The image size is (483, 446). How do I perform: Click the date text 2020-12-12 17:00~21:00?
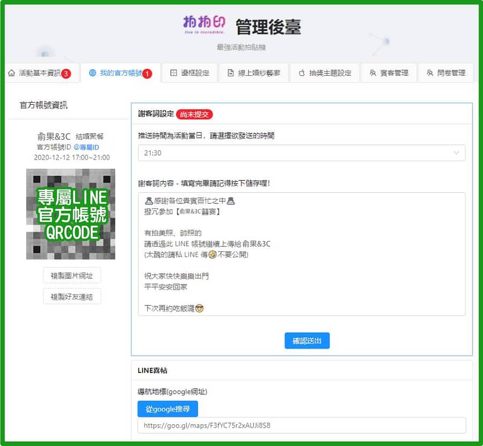tap(72, 158)
